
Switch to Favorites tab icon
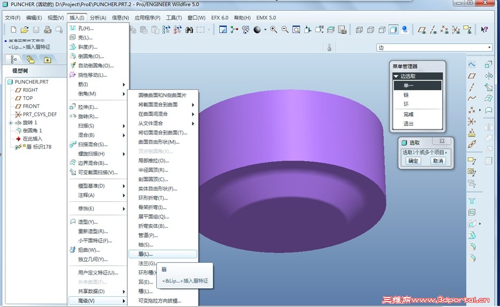point(48,59)
